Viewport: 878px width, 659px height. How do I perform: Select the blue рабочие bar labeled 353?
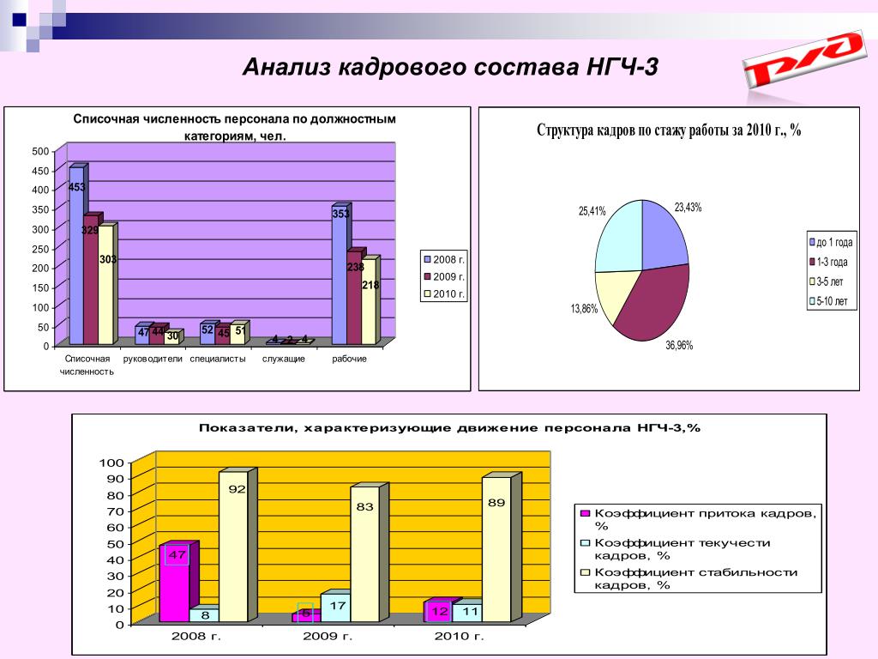pos(340,275)
